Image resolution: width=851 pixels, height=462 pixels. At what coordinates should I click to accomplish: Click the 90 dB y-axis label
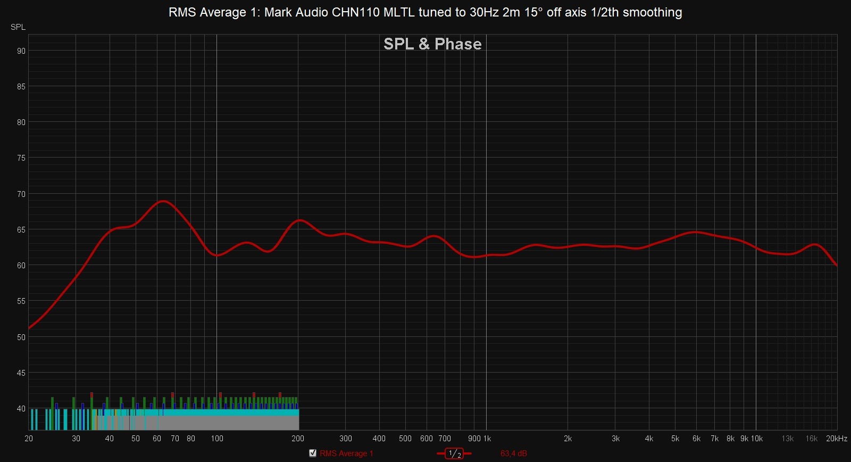[21, 51]
